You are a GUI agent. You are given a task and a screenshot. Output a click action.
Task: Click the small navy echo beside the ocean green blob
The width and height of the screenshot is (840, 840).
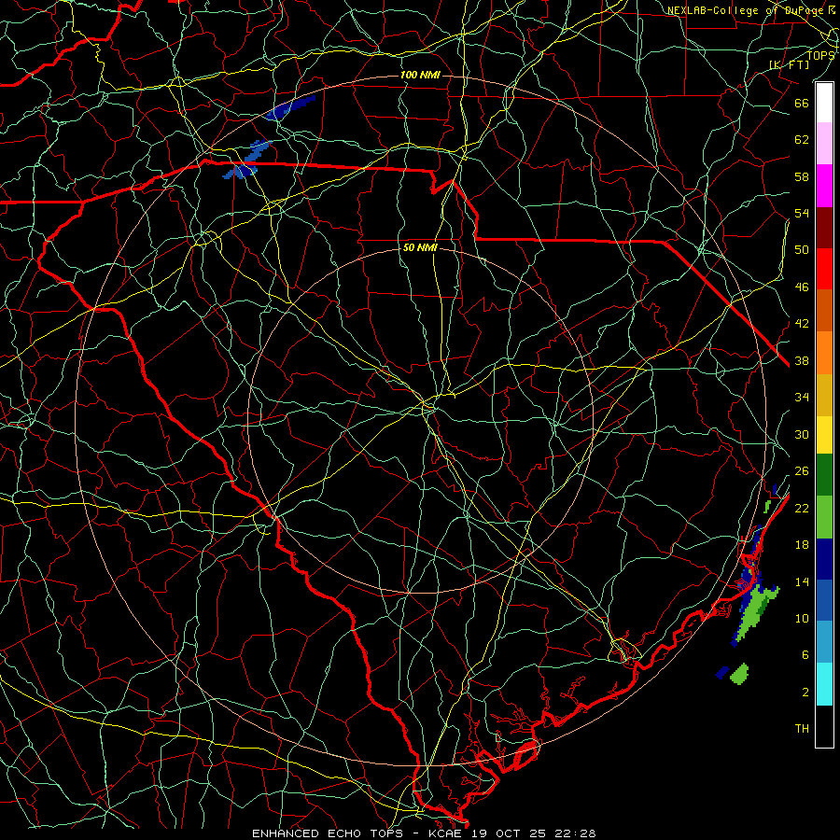722,672
